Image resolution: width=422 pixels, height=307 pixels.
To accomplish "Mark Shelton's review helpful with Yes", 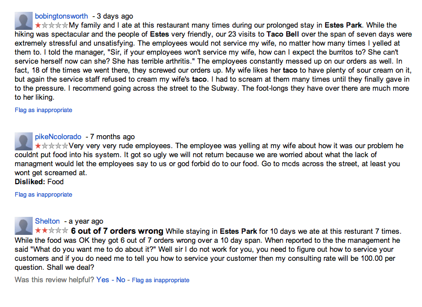I will 103,279.
